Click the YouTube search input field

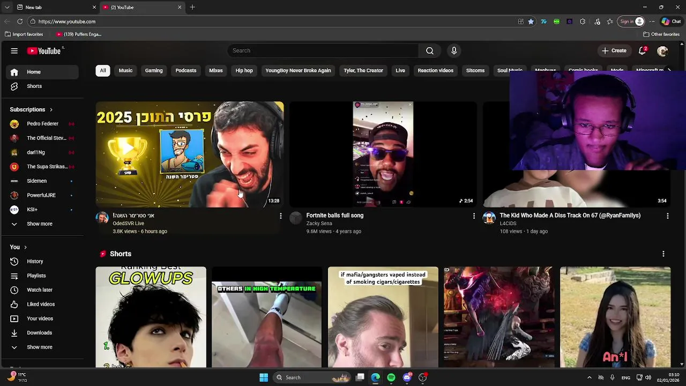point(323,50)
